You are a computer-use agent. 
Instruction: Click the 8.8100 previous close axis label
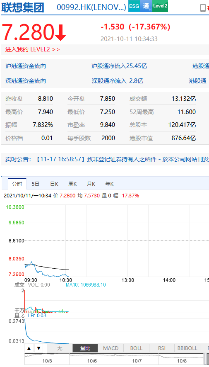[16, 241]
